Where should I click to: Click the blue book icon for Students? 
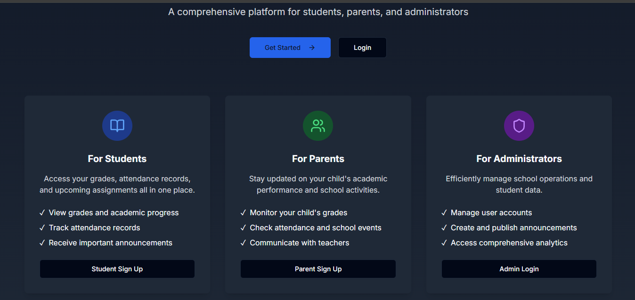coord(117,126)
